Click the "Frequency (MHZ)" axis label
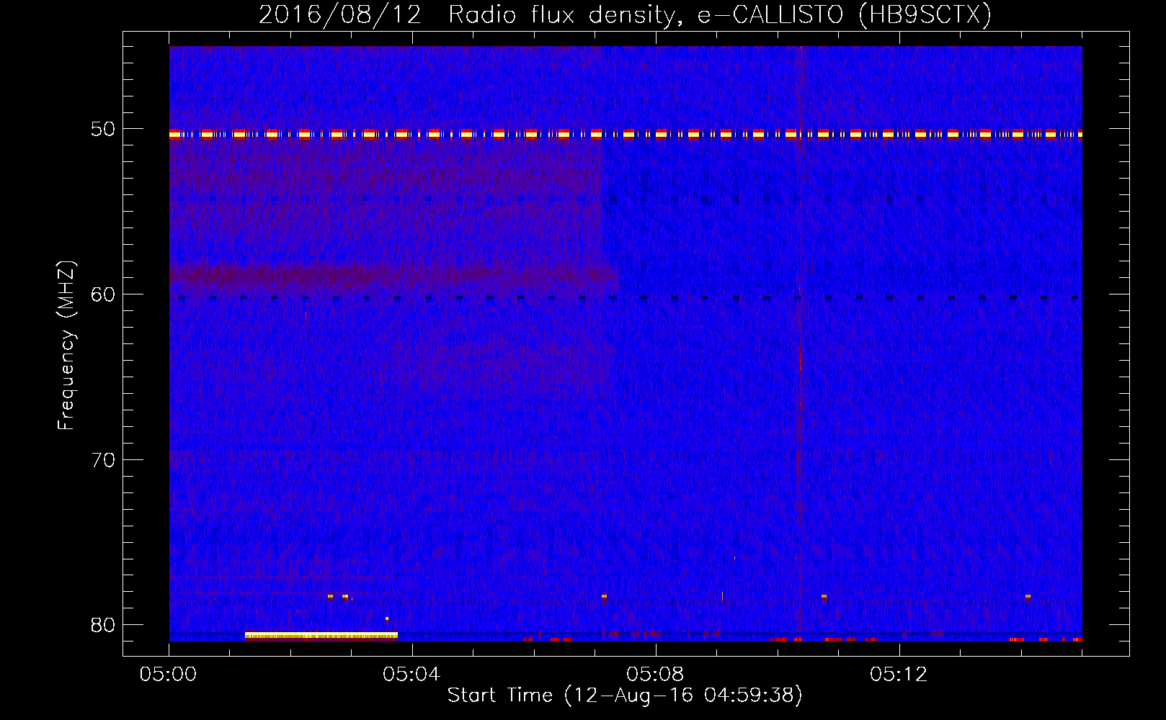The width and height of the screenshot is (1166, 720). tap(66, 346)
